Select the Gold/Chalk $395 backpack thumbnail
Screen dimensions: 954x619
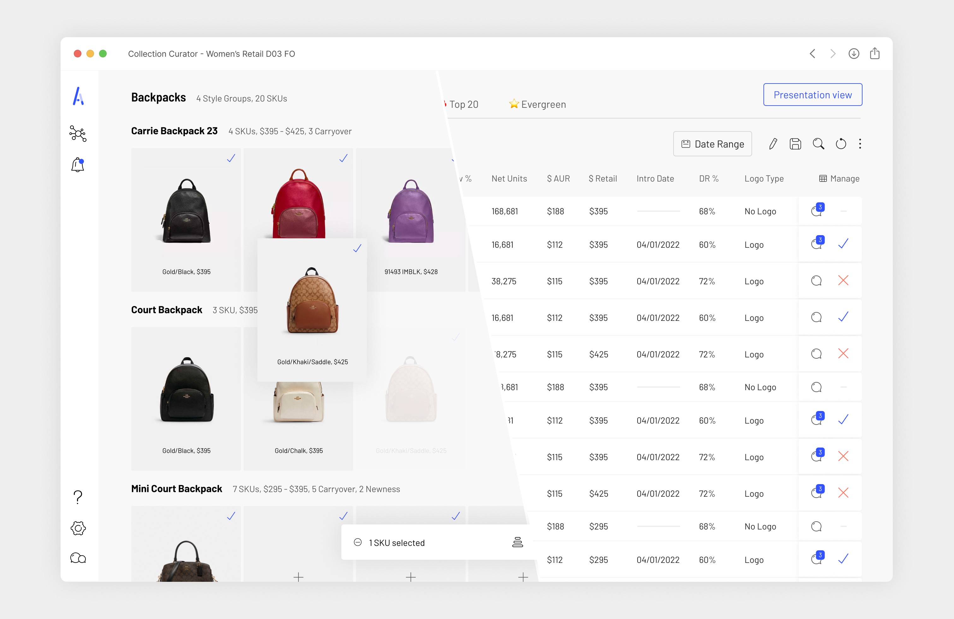click(299, 402)
